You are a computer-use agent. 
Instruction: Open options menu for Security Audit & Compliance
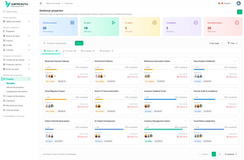235,91
